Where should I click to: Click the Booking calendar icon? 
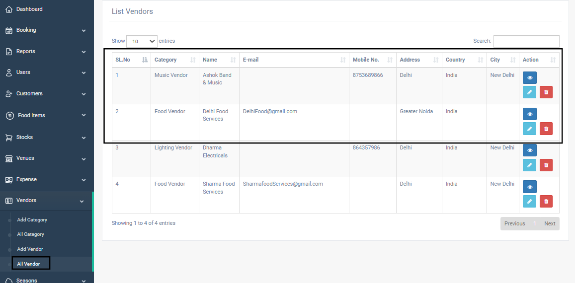(x=9, y=30)
